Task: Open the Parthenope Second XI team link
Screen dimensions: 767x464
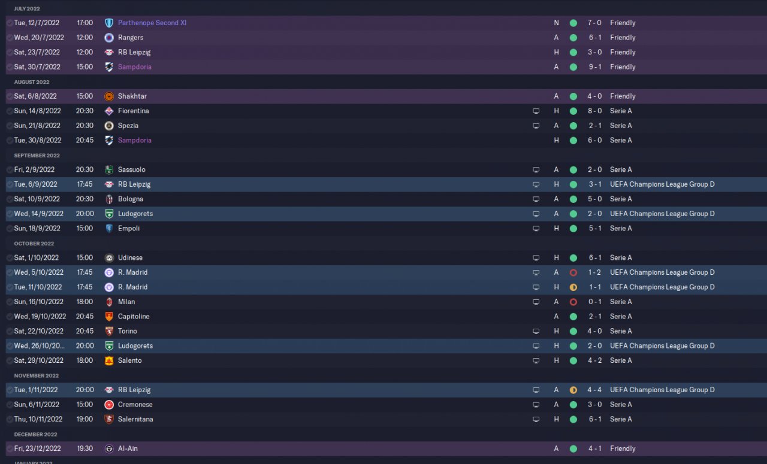Action: 152,23
